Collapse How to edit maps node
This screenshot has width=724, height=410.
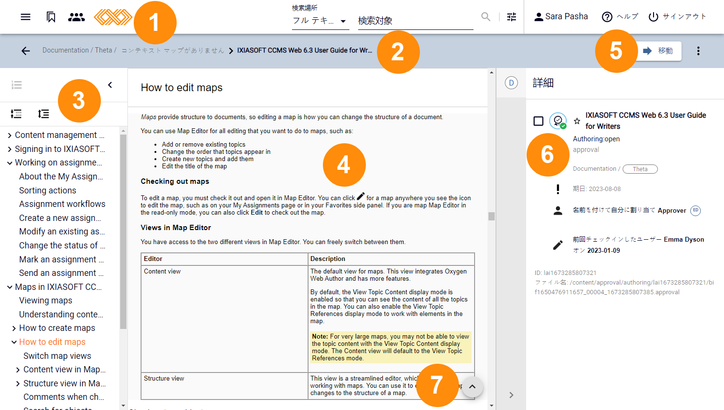click(x=14, y=342)
